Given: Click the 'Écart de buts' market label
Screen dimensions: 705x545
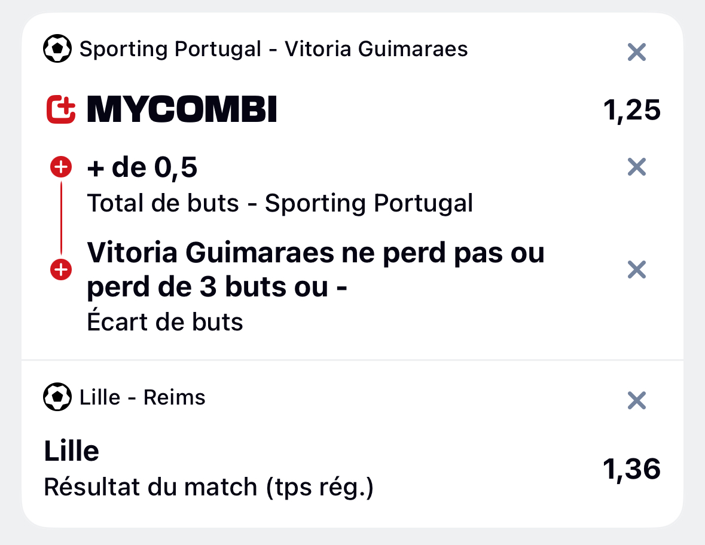Looking at the screenshot, I should click(165, 322).
